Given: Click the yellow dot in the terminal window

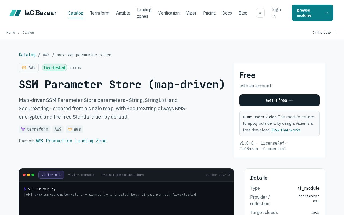Looking at the screenshot, I should pos(28,175).
